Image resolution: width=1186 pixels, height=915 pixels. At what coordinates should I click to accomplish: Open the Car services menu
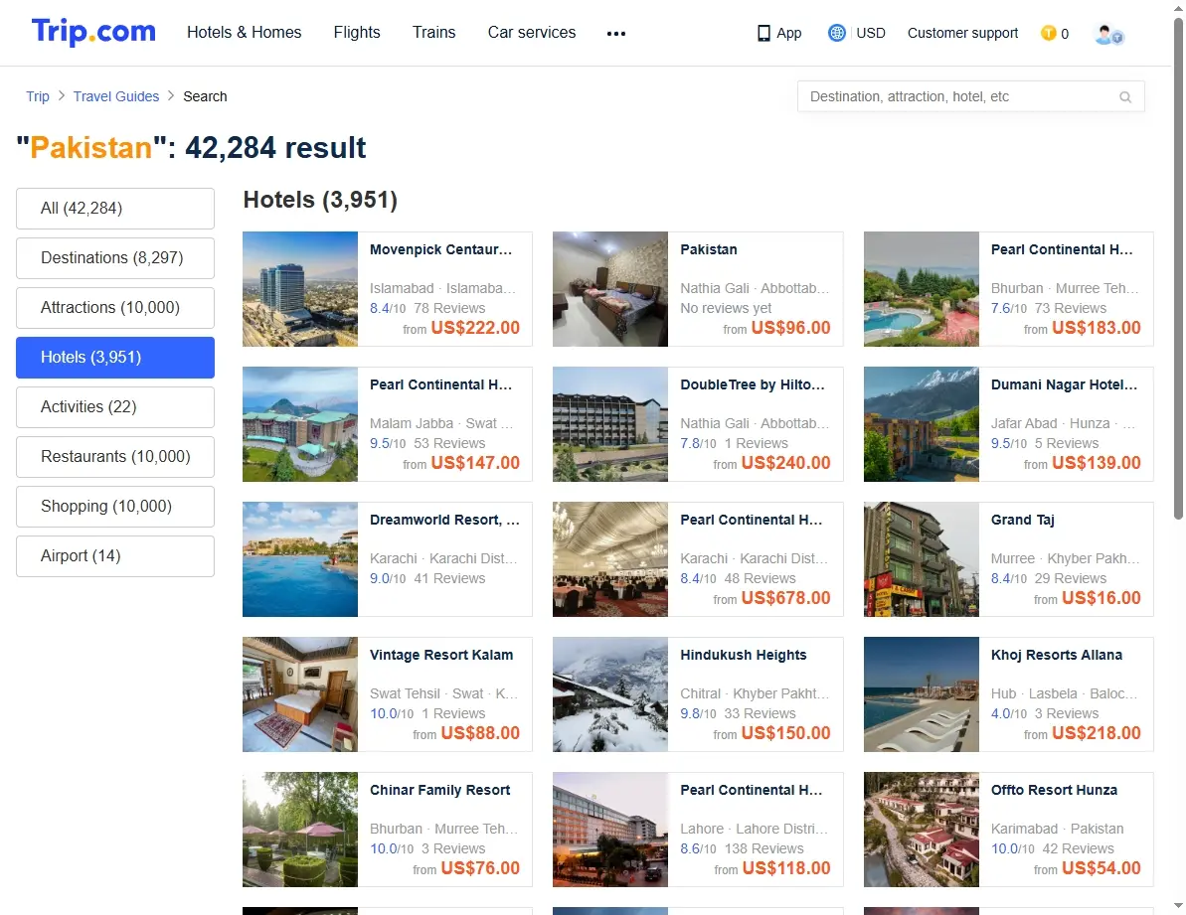tap(532, 33)
